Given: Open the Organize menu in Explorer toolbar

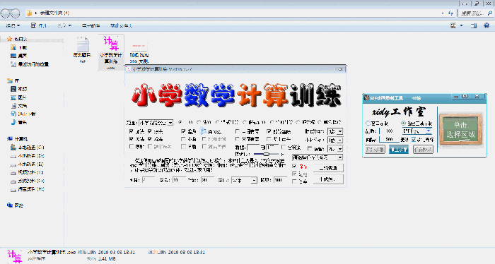Looking at the screenshot, I should pos(13,25).
